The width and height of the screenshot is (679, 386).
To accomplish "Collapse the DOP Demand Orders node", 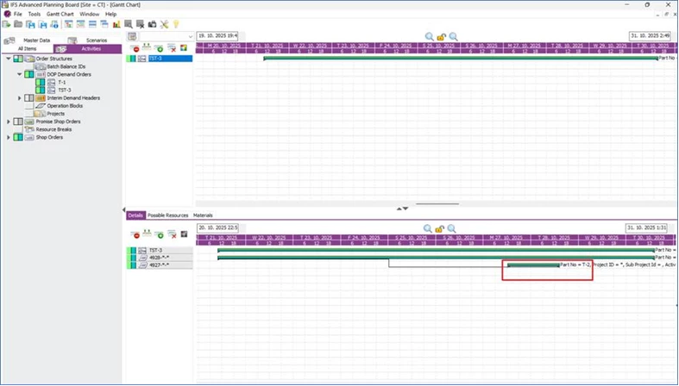I will [x=19, y=74].
